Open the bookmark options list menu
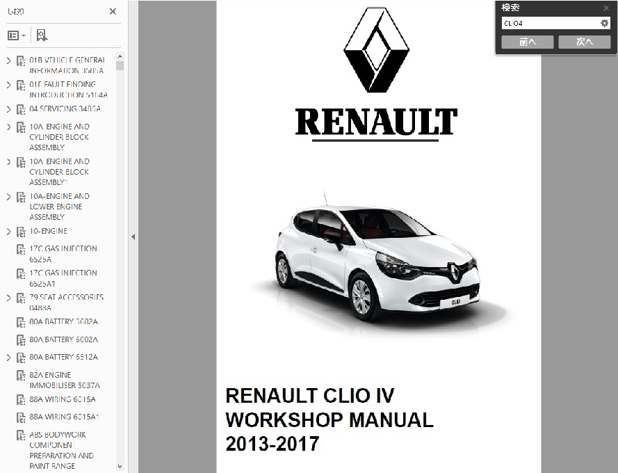The height and width of the screenshot is (473, 618). 17,35
